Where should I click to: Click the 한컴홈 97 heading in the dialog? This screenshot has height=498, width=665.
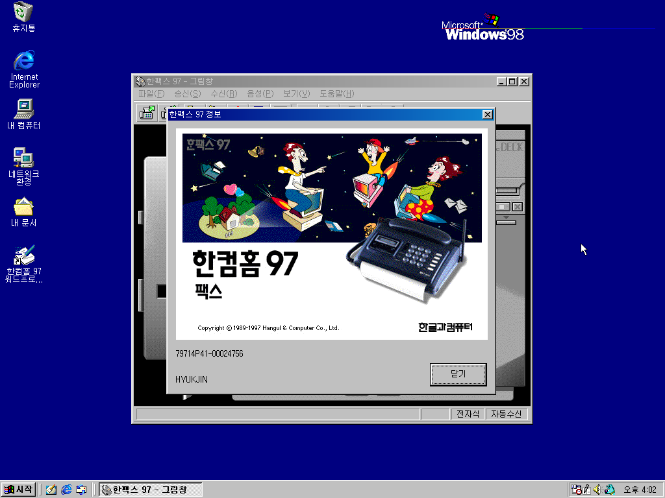pos(245,263)
